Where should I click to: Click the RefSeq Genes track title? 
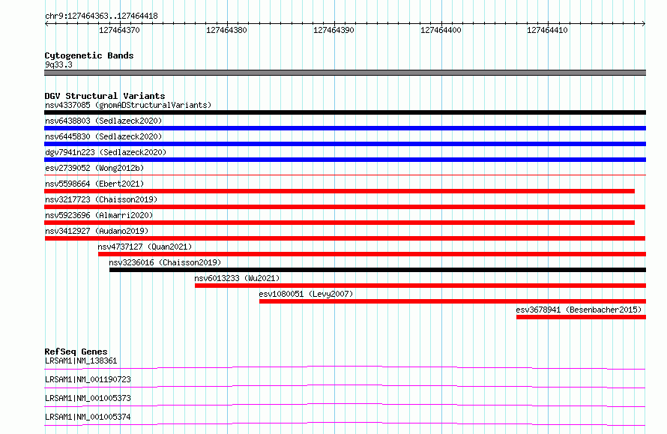76,352
